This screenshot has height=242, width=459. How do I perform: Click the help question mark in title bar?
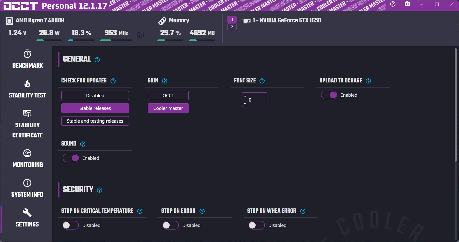tap(393, 4)
